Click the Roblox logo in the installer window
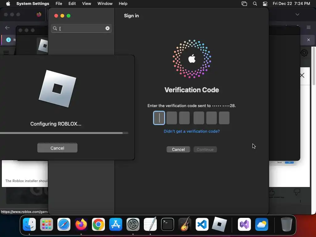 click(57, 89)
